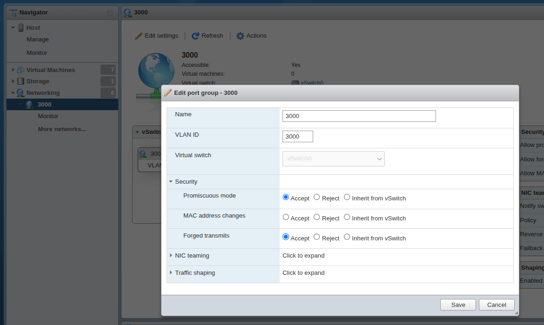
Task: Click the Actions gear icon
Action: (240, 36)
